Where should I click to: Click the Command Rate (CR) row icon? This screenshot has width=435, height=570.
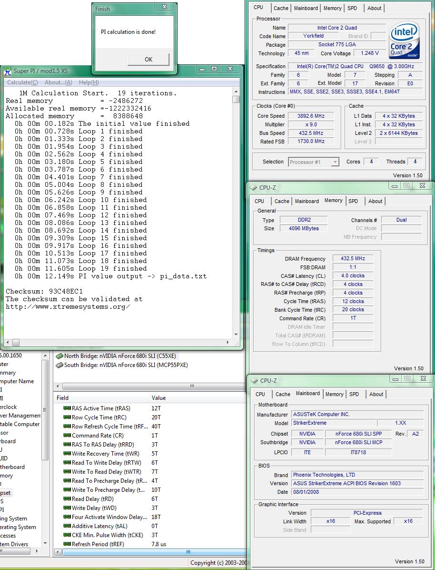(67, 436)
